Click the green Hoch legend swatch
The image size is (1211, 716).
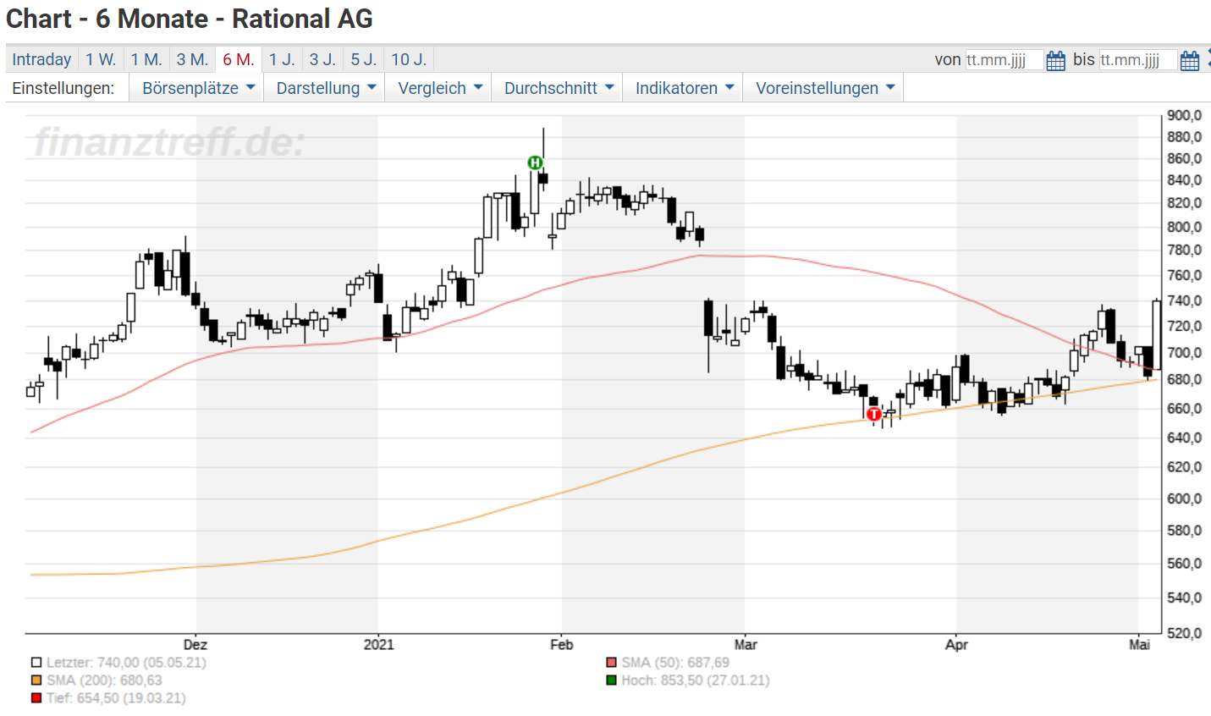(x=612, y=680)
